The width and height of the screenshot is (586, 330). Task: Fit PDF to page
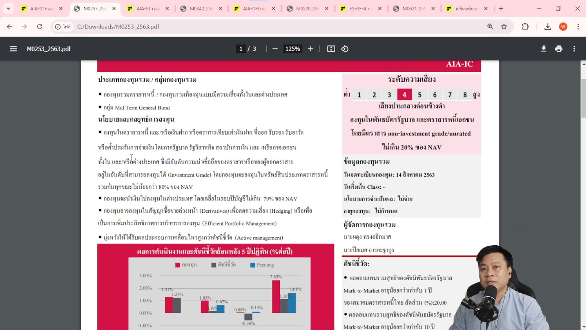[331, 49]
